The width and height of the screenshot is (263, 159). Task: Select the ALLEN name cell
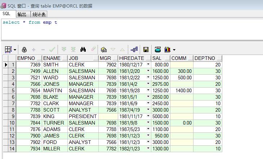click(x=55, y=71)
